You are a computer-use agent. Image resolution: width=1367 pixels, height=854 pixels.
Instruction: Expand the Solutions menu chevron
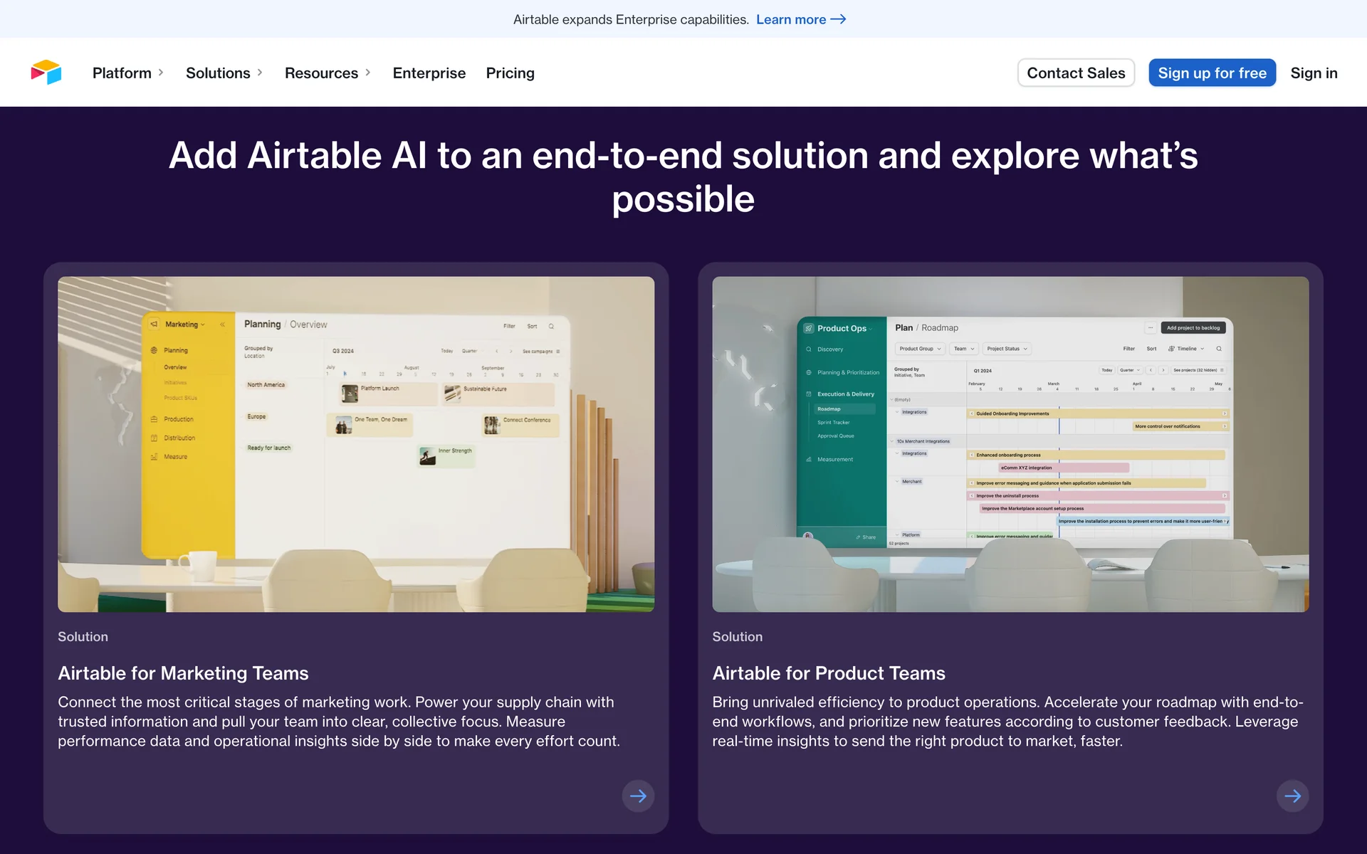pos(260,73)
